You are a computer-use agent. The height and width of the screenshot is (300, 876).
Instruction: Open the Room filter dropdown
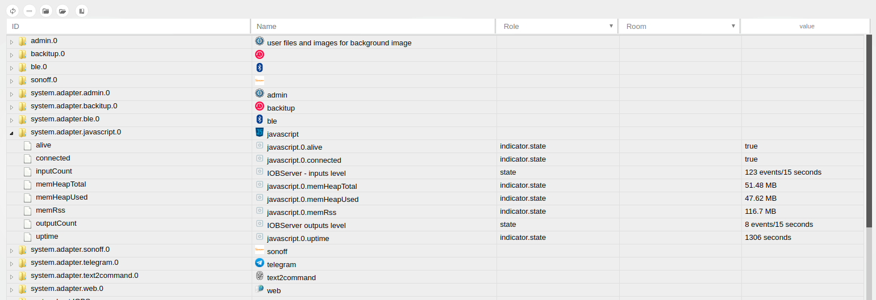click(x=733, y=26)
